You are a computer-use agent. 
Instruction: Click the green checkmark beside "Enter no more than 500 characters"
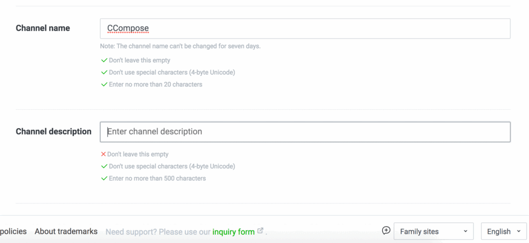tap(104, 179)
